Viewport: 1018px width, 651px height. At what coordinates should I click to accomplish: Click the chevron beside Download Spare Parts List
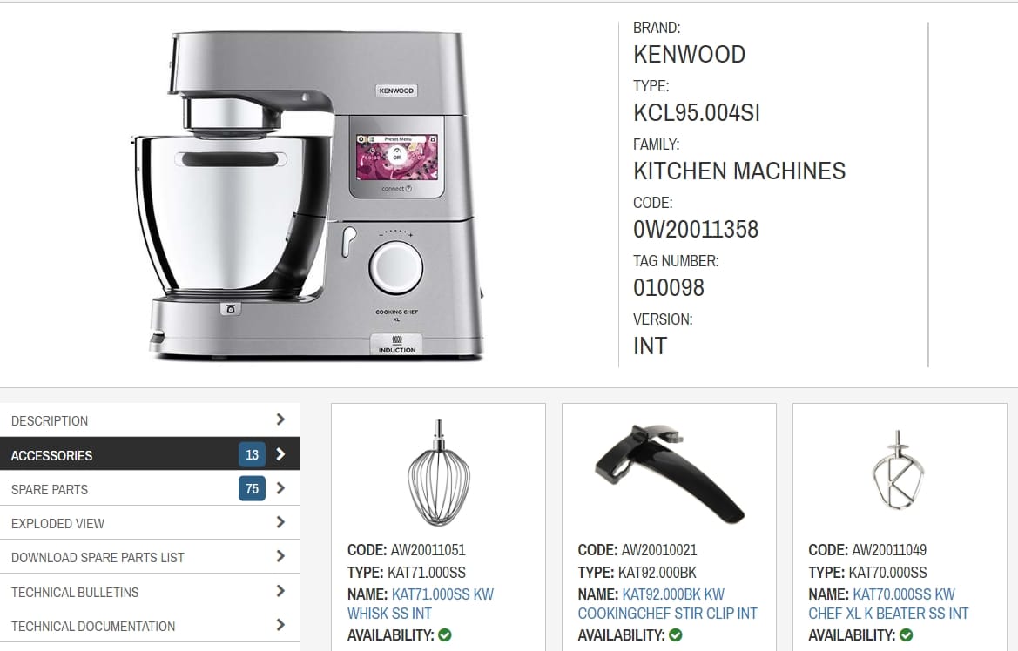280,556
